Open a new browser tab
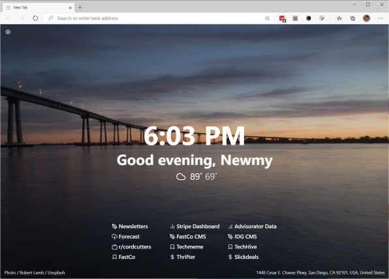The image size is (389, 279). click(80, 7)
